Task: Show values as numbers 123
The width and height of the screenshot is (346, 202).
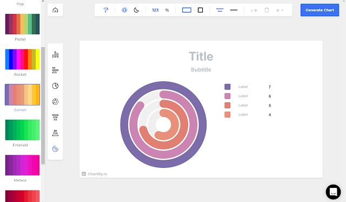Action: pos(155,10)
